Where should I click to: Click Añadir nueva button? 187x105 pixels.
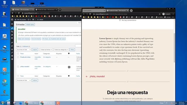[30, 24]
